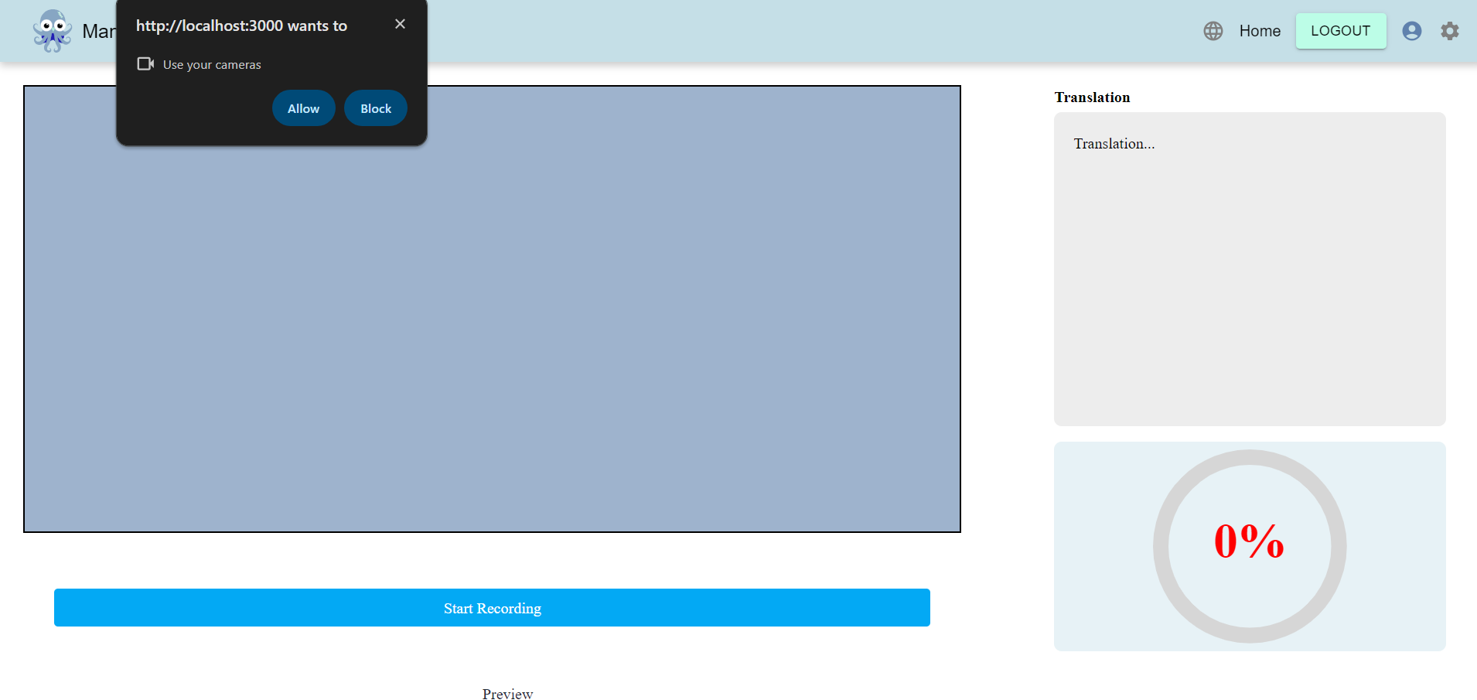
Task: Start recording the video
Action: [x=492, y=608]
